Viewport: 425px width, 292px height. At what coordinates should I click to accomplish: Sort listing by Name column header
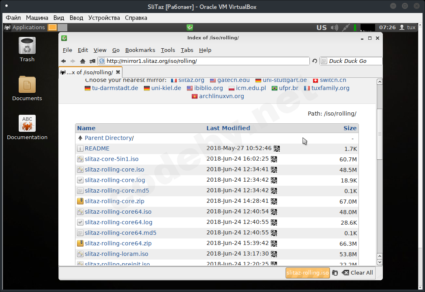(x=86, y=128)
